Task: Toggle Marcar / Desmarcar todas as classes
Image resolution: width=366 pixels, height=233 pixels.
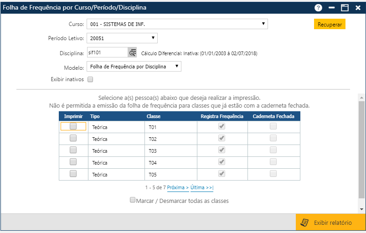Action: tap(133, 200)
